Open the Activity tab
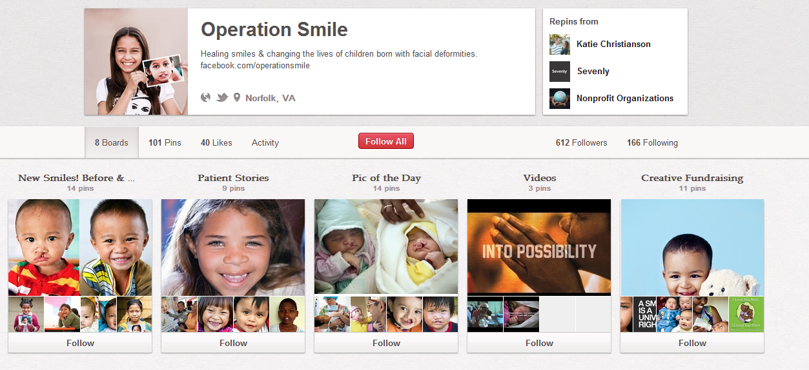 click(x=265, y=142)
